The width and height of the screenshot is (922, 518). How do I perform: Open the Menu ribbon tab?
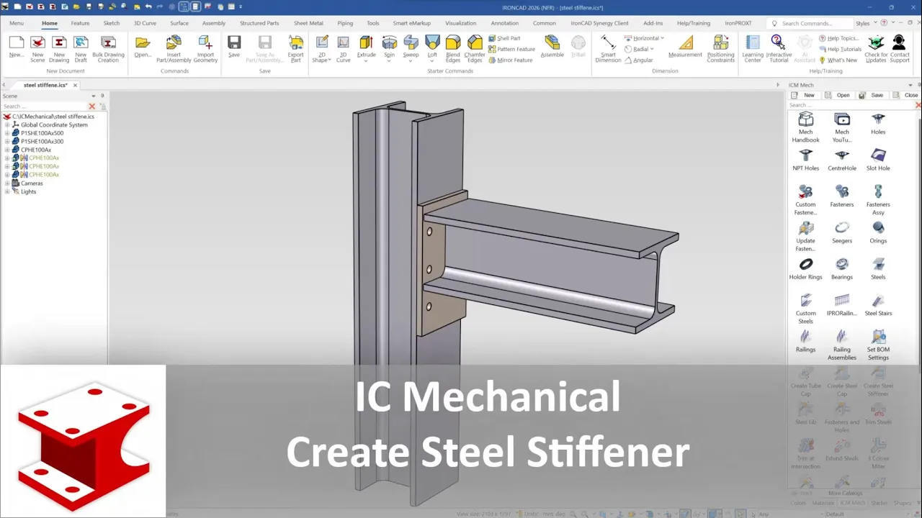pos(17,23)
